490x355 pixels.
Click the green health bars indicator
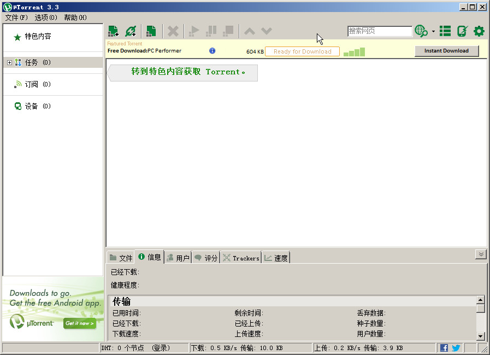pos(354,51)
